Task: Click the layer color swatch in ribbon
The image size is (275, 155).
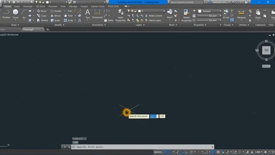Action: pyautogui.click(x=139, y=11)
